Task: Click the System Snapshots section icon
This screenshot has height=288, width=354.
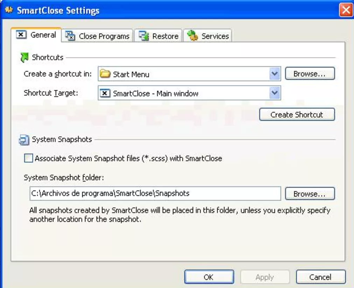Action: [24, 140]
